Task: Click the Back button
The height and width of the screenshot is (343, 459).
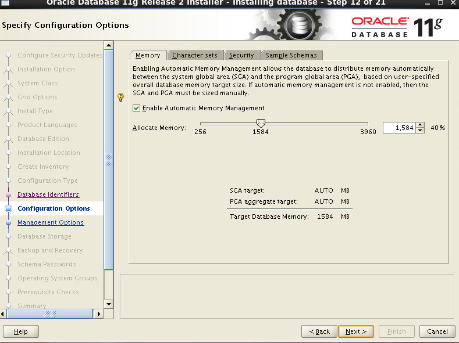Action: pos(319,331)
